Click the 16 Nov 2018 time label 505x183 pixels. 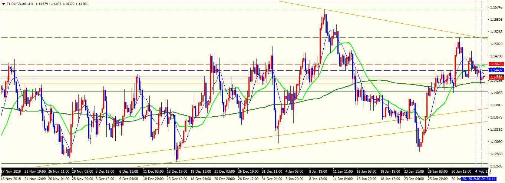click(x=11, y=179)
